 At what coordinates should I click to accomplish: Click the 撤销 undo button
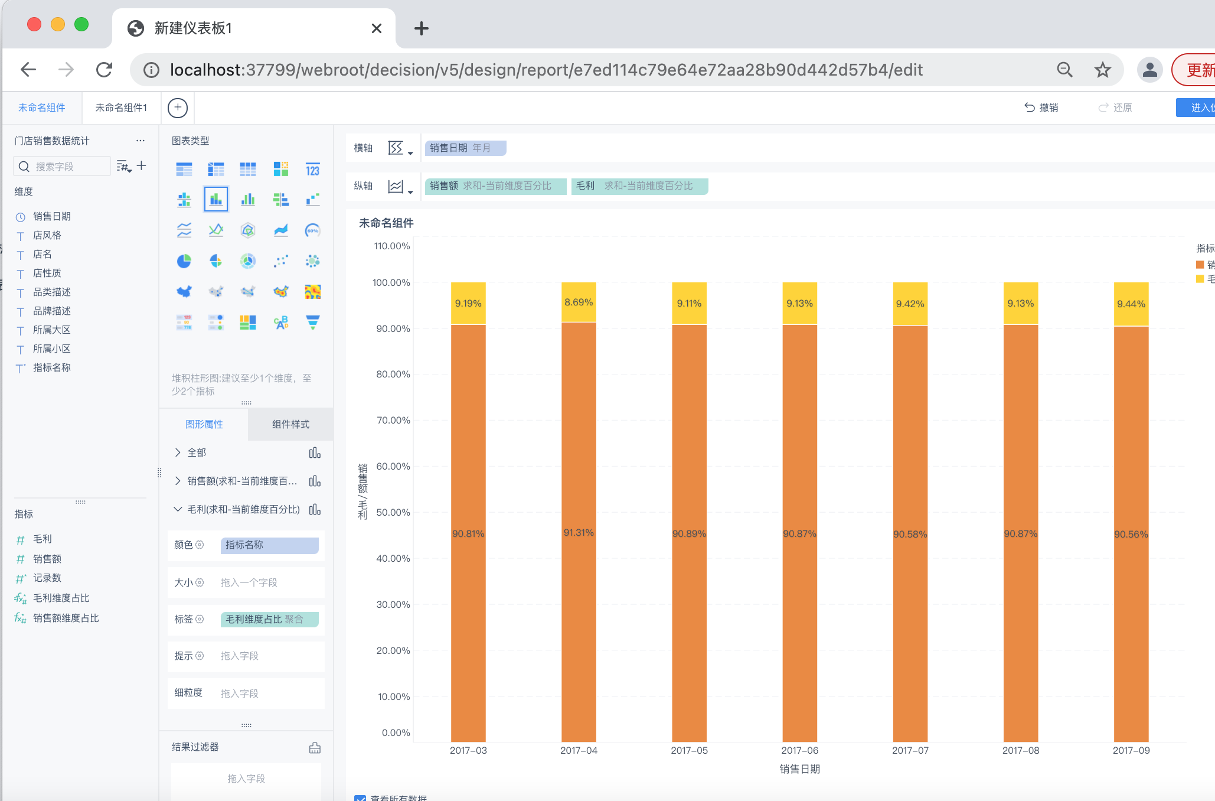tap(1041, 108)
